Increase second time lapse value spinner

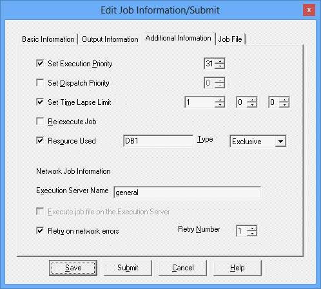tap(252, 100)
